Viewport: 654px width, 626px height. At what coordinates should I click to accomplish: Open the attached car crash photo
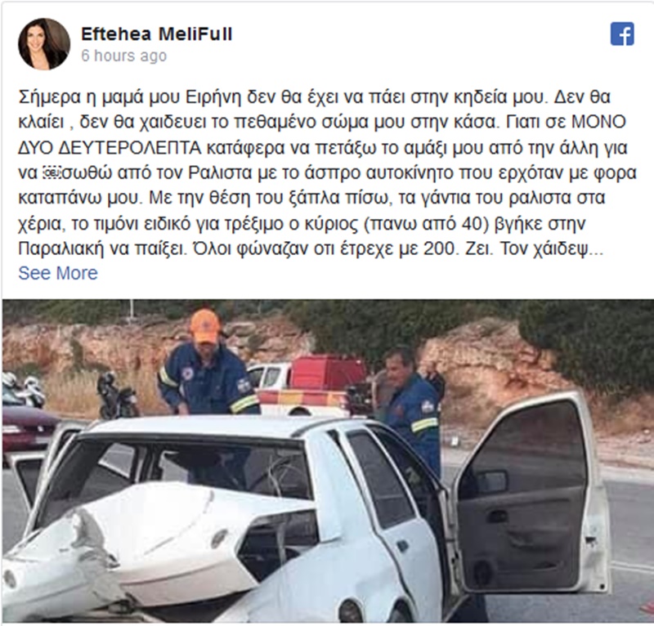point(328,460)
